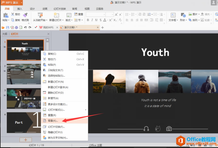
Task: Click the print icon in quick toolbar
Action: (x=16, y=27)
